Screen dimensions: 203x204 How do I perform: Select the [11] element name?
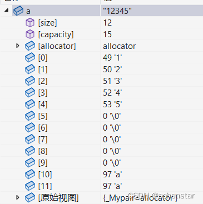click(x=45, y=186)
